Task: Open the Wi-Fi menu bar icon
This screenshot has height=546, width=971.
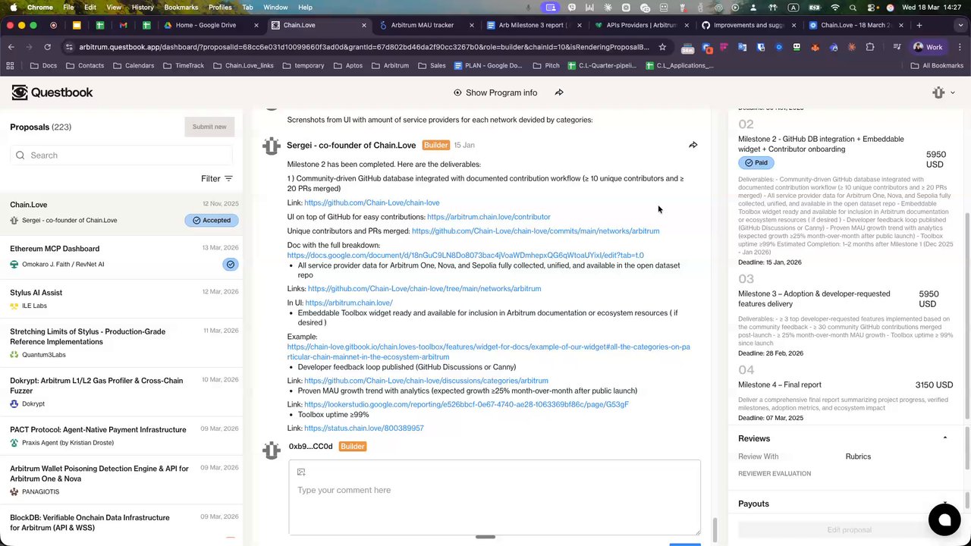Action: (835, 8)
